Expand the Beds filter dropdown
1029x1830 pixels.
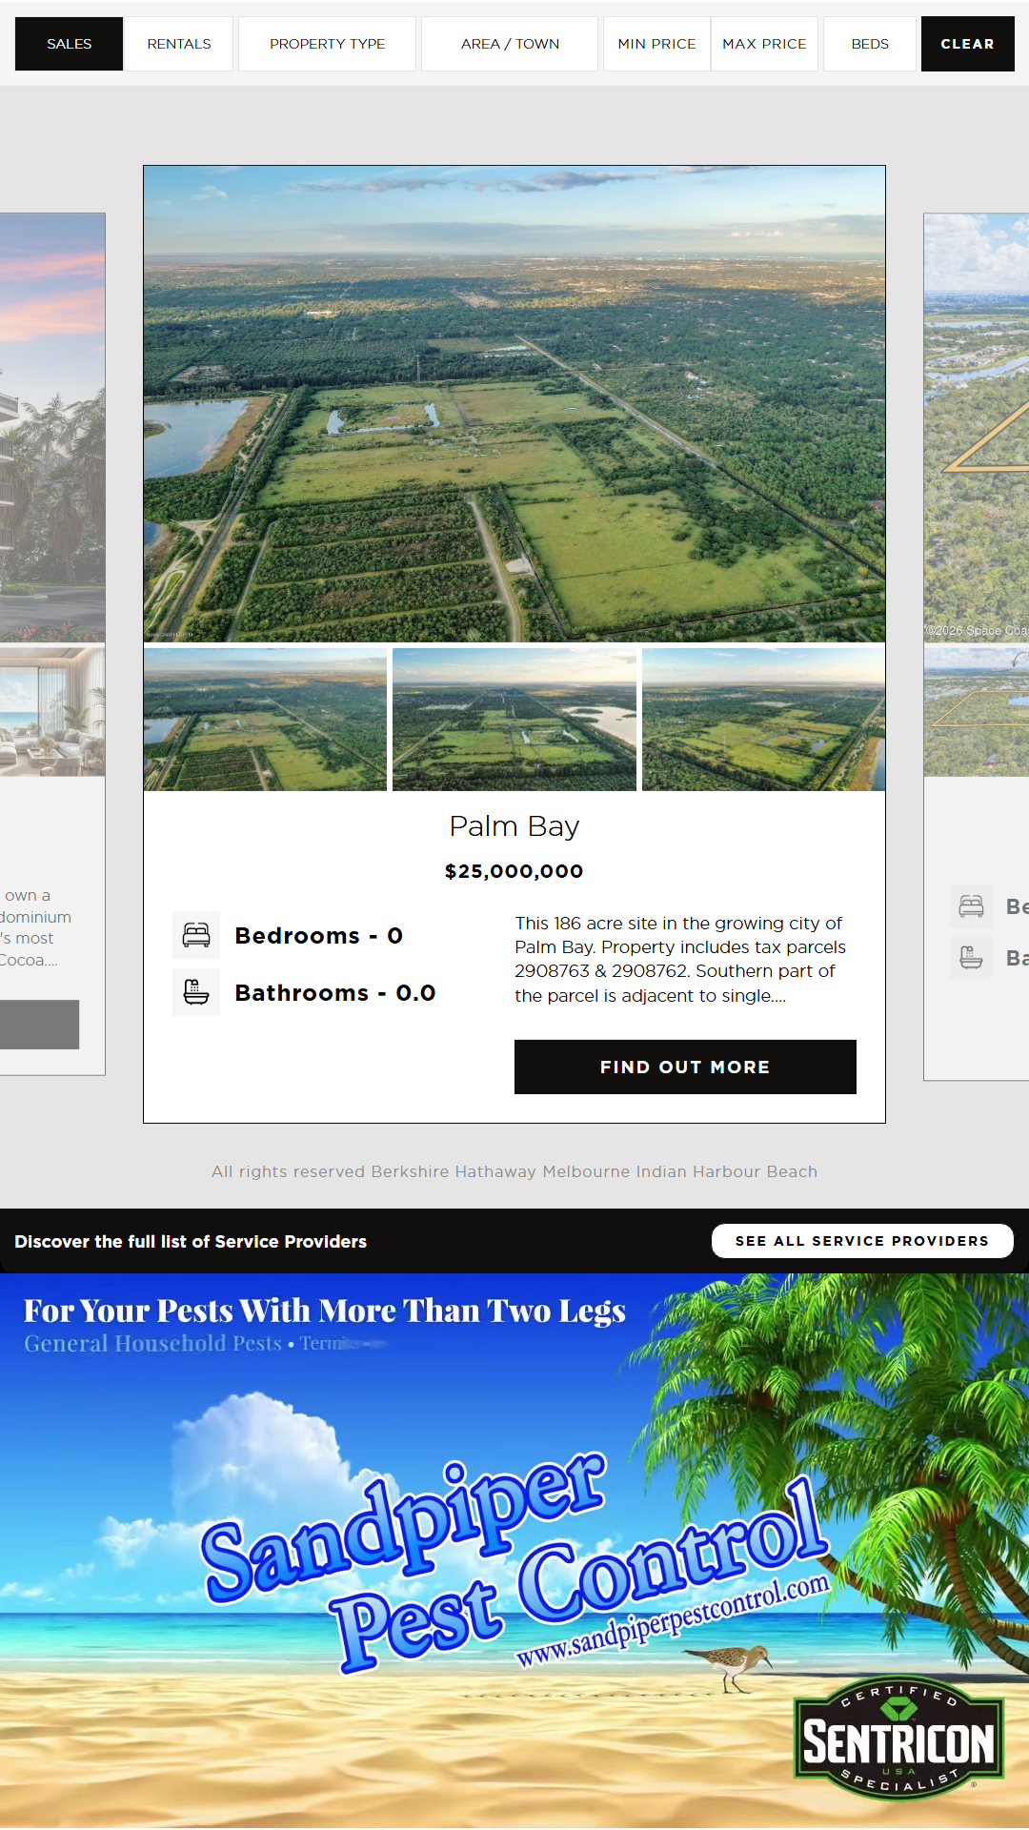coord(870,44)
